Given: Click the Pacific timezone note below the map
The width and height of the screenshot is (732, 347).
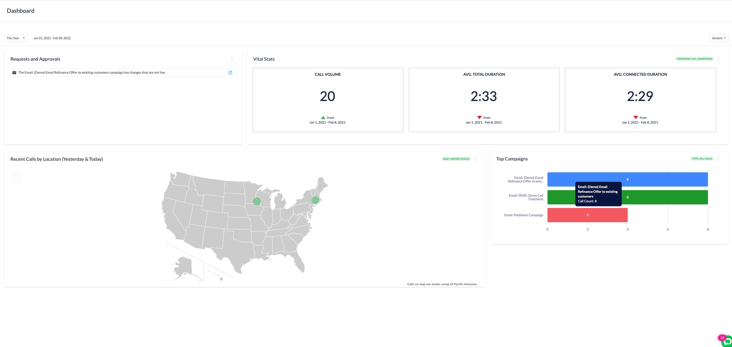Looking at the screenshot, I should [442, 284].
